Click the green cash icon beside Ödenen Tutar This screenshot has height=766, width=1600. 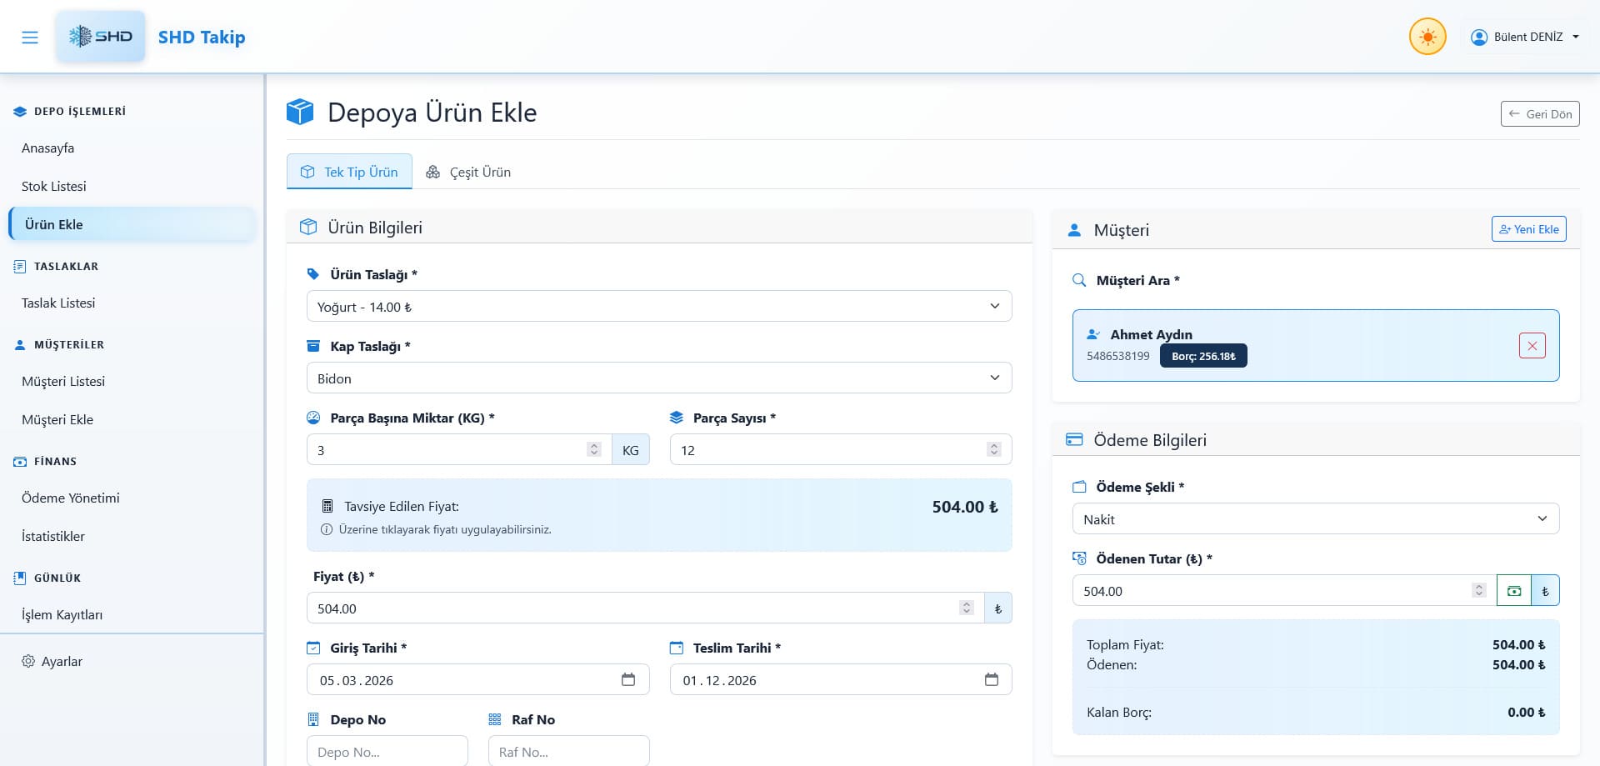pos(1513,591)
